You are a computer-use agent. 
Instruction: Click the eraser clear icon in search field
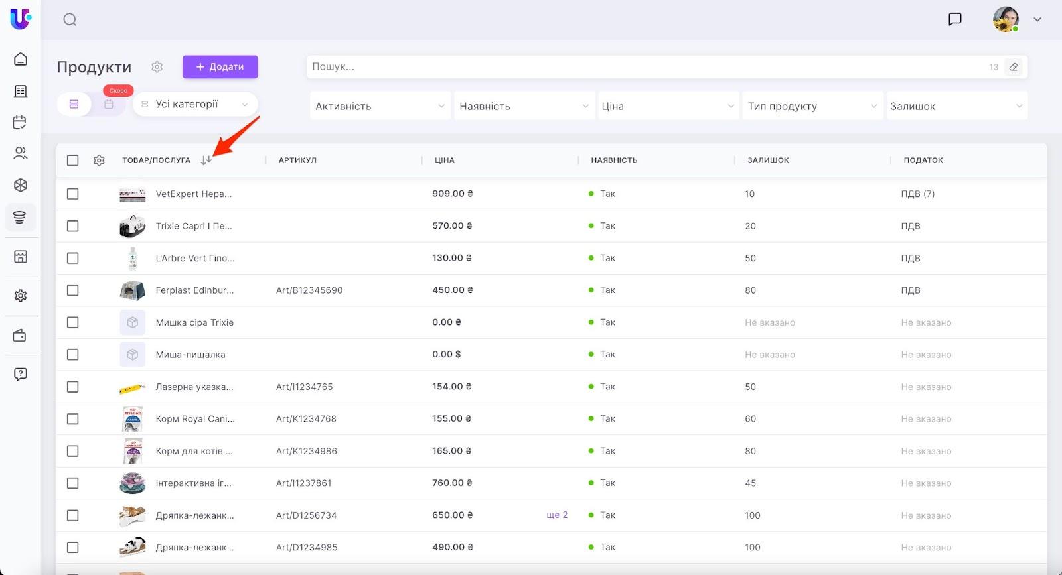coord(1013,67)
